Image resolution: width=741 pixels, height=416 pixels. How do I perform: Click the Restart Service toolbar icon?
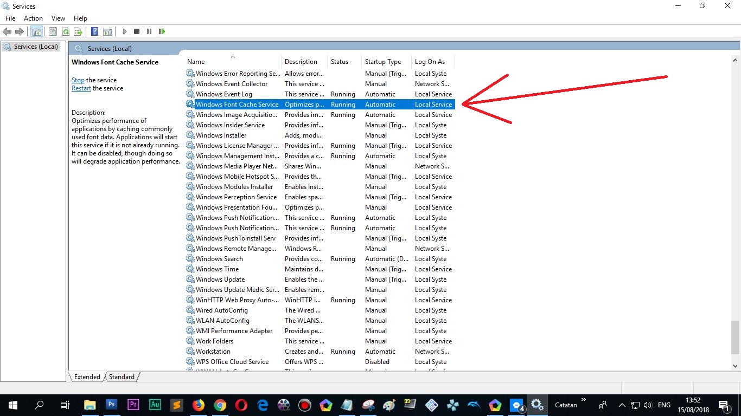tap(162, 31)
